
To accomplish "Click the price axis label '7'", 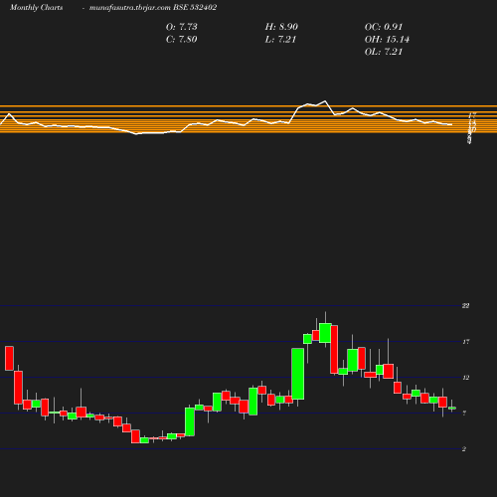I will click(464, 413).
